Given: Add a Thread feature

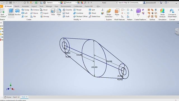Looking at the screenshot, I should pyautogui.click(x=77, y=10).
